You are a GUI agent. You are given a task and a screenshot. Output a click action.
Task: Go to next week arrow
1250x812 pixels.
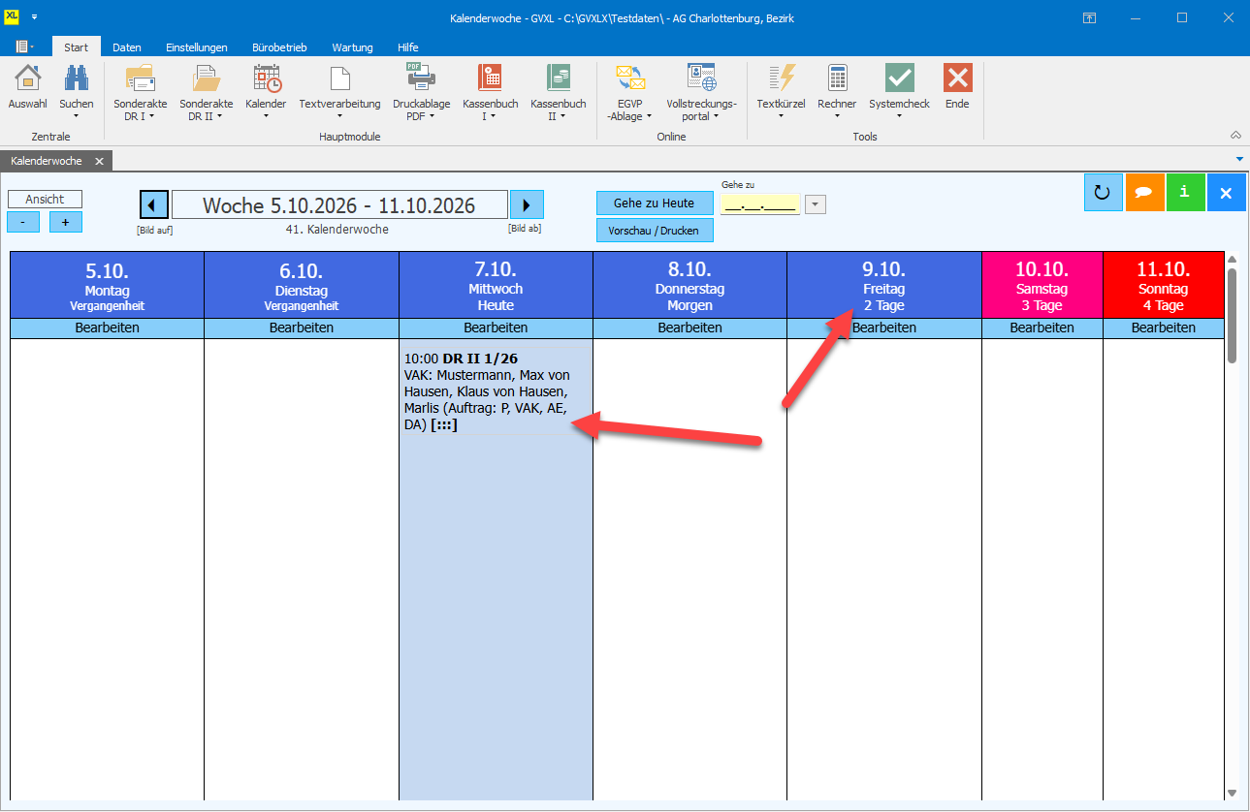click(x=527, y=204)
